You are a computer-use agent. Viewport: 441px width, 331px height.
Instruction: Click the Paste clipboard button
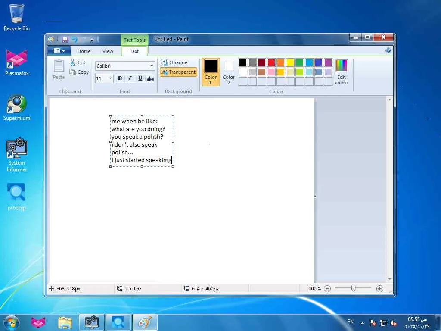click(59, 69)
